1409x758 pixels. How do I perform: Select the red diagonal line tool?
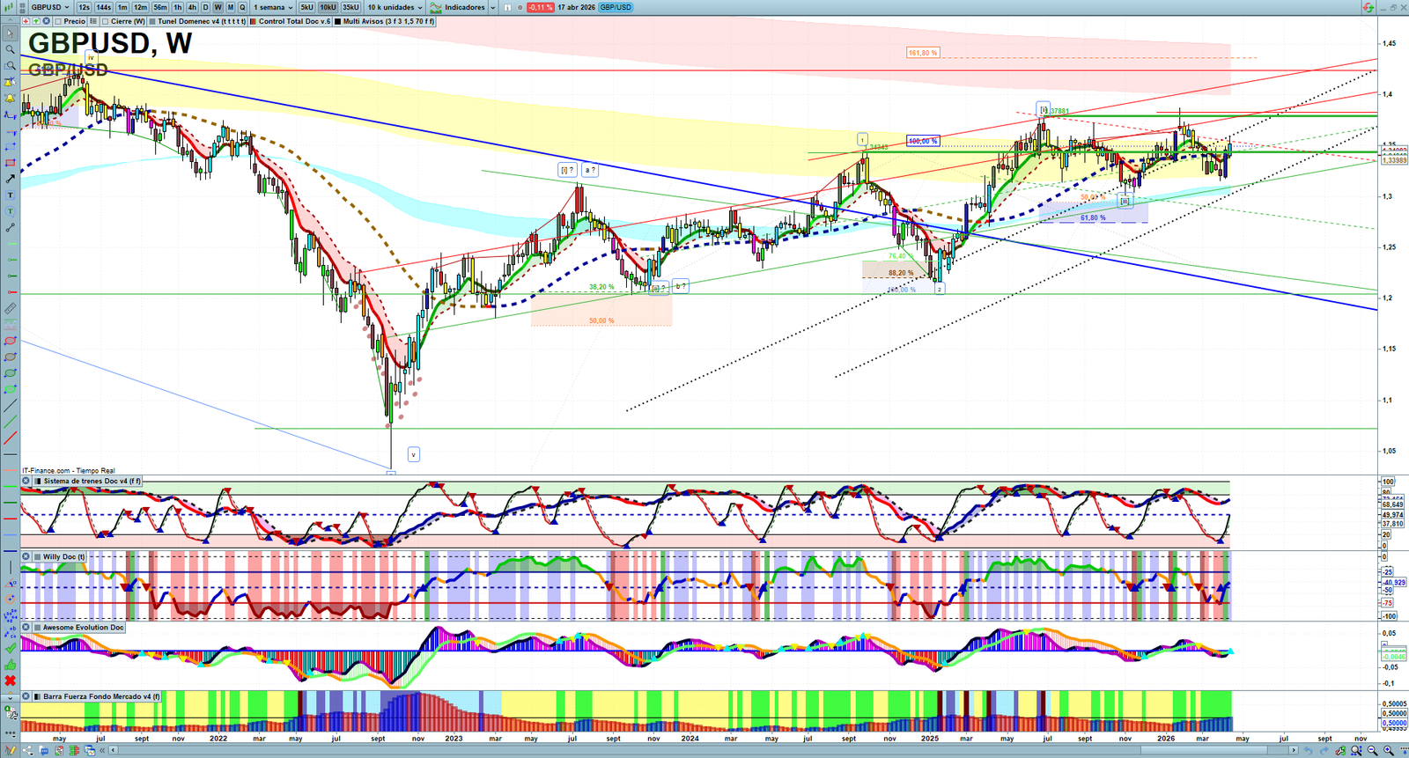10,438
